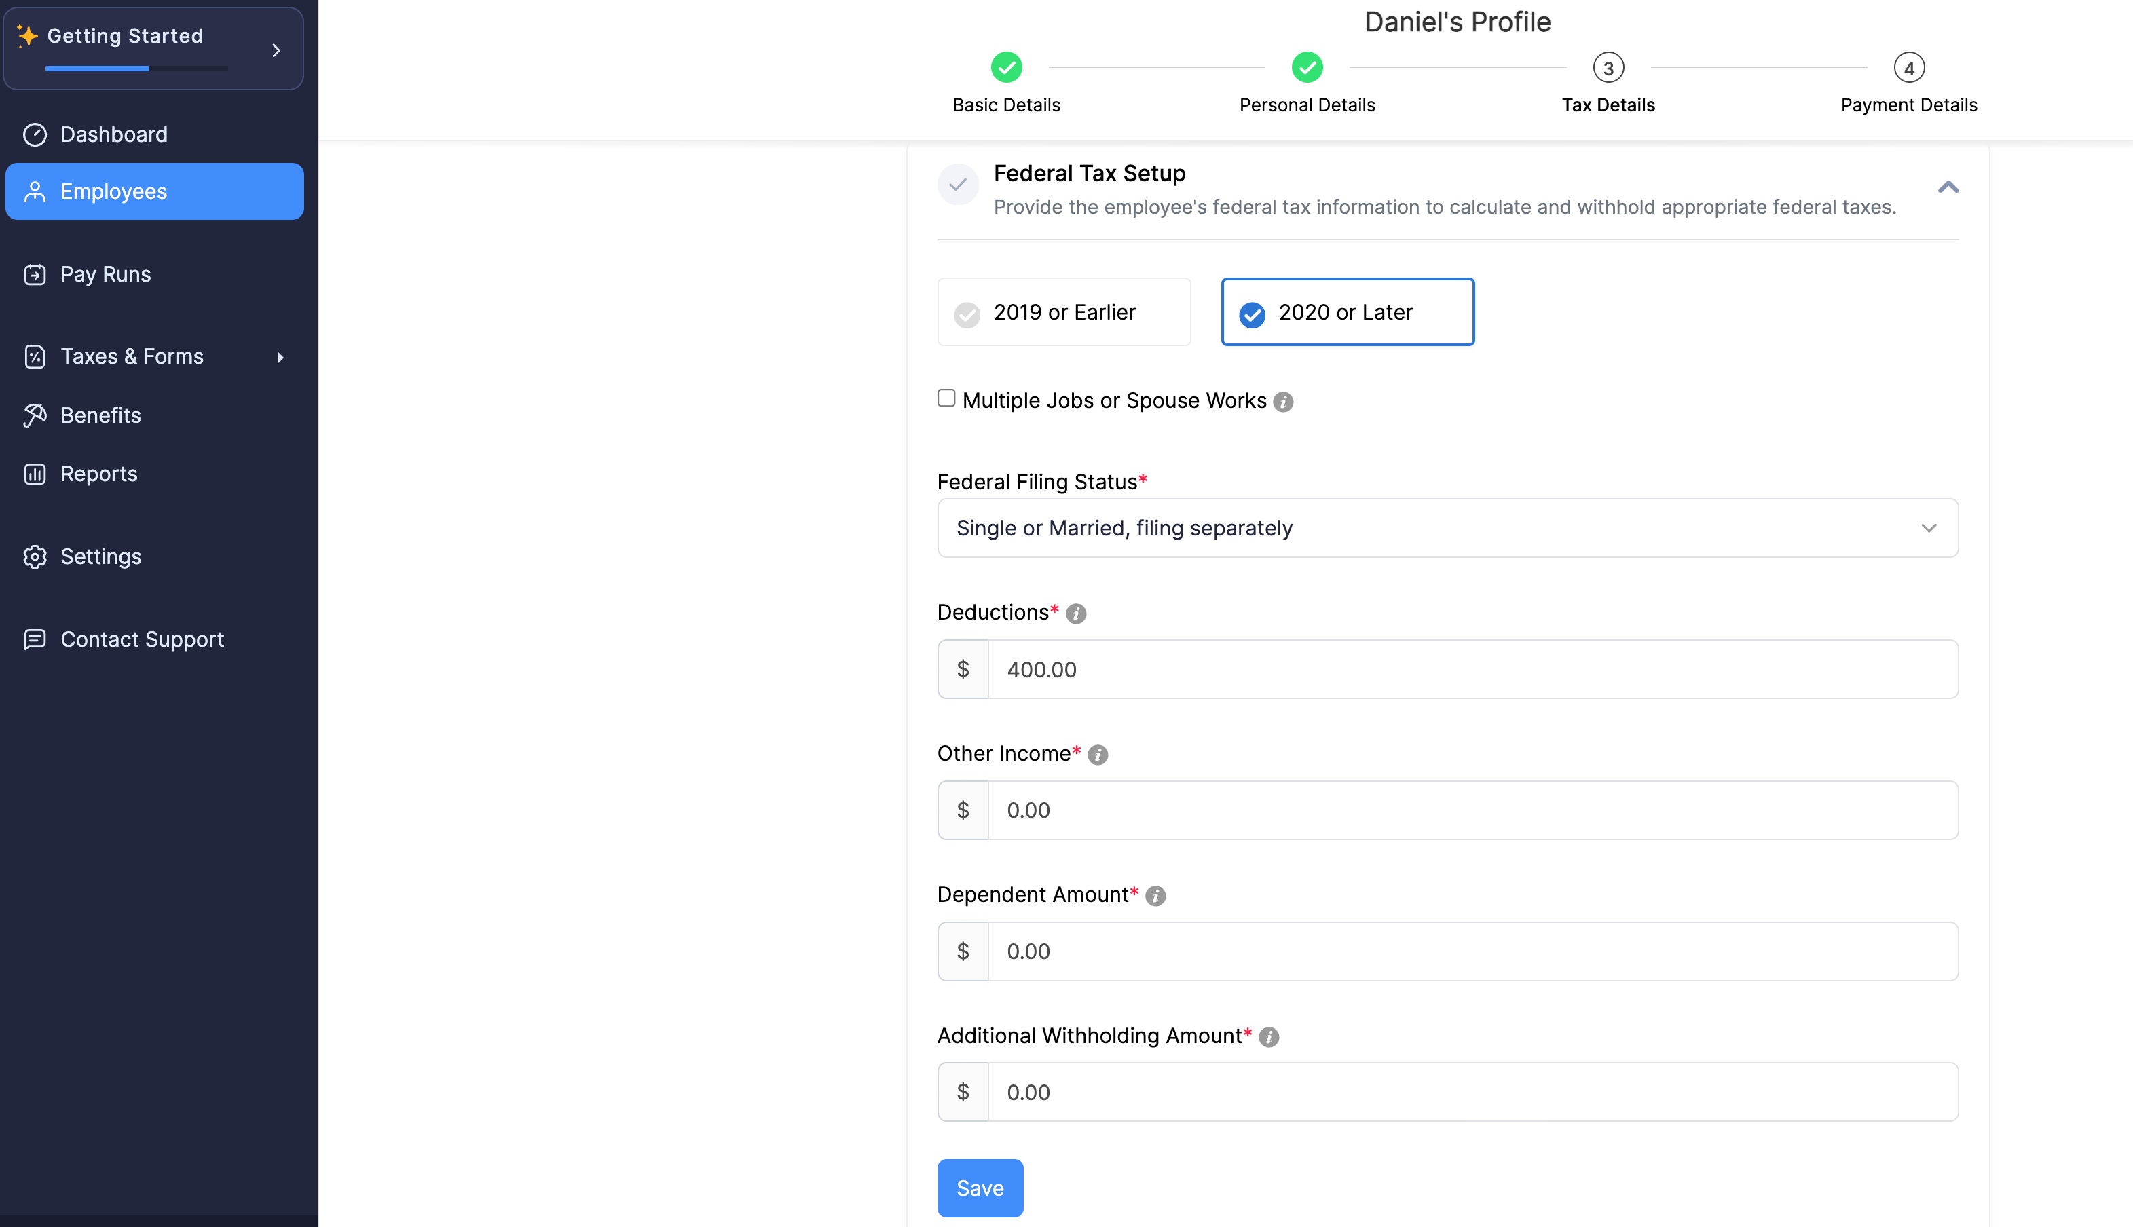Image resolution: width=2133 pixels, height=1227 pixels.
Task: Expand the Taxes & Forms submenu
Action: (x=280, y=358)
